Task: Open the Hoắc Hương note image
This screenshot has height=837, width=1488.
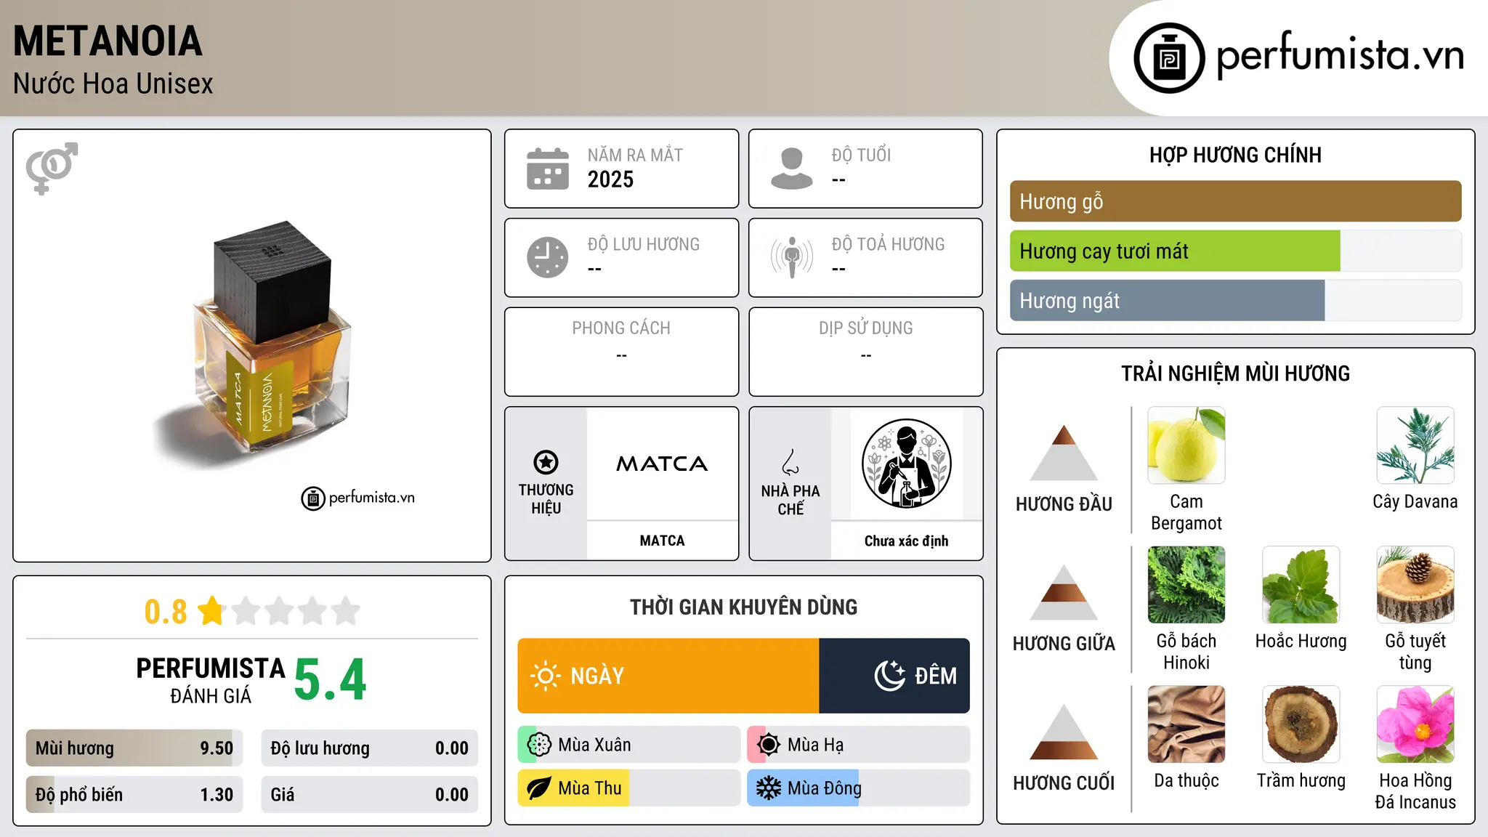Action: point(1301,585)
